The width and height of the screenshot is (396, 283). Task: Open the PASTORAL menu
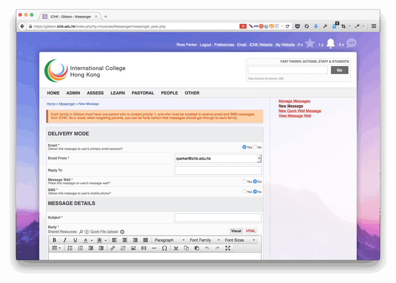(143, 93)
